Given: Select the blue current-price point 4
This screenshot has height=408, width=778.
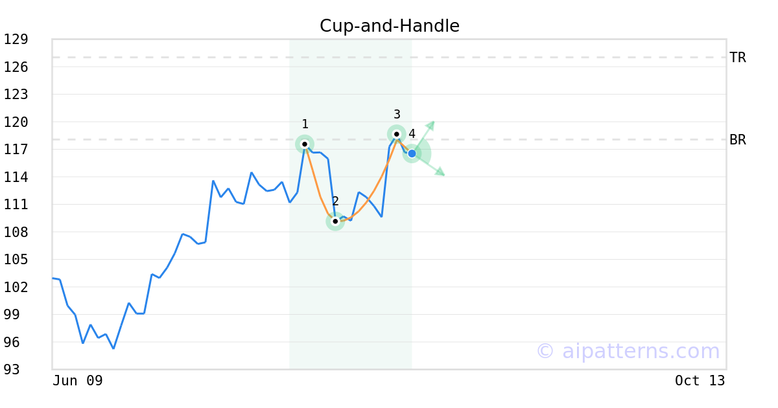Looking at the screenshot, I should [412, 153].
